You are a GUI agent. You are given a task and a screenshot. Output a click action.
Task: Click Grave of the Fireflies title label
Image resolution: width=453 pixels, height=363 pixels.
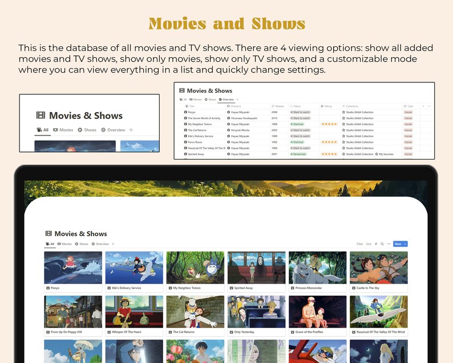309,332
